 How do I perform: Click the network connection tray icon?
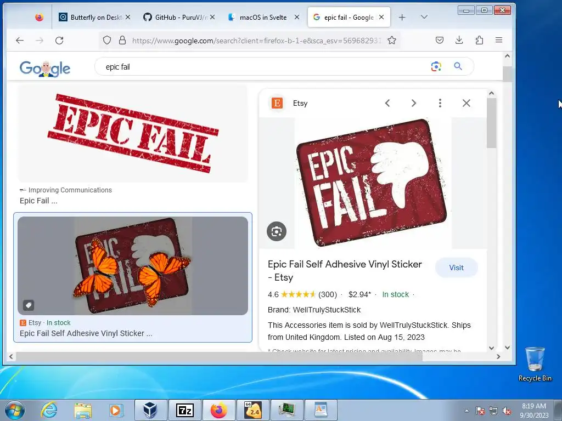493,411
